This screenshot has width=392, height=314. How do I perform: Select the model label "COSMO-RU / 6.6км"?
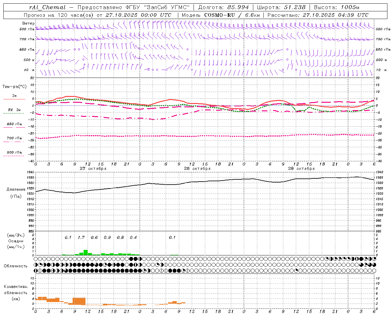point(232,15)
